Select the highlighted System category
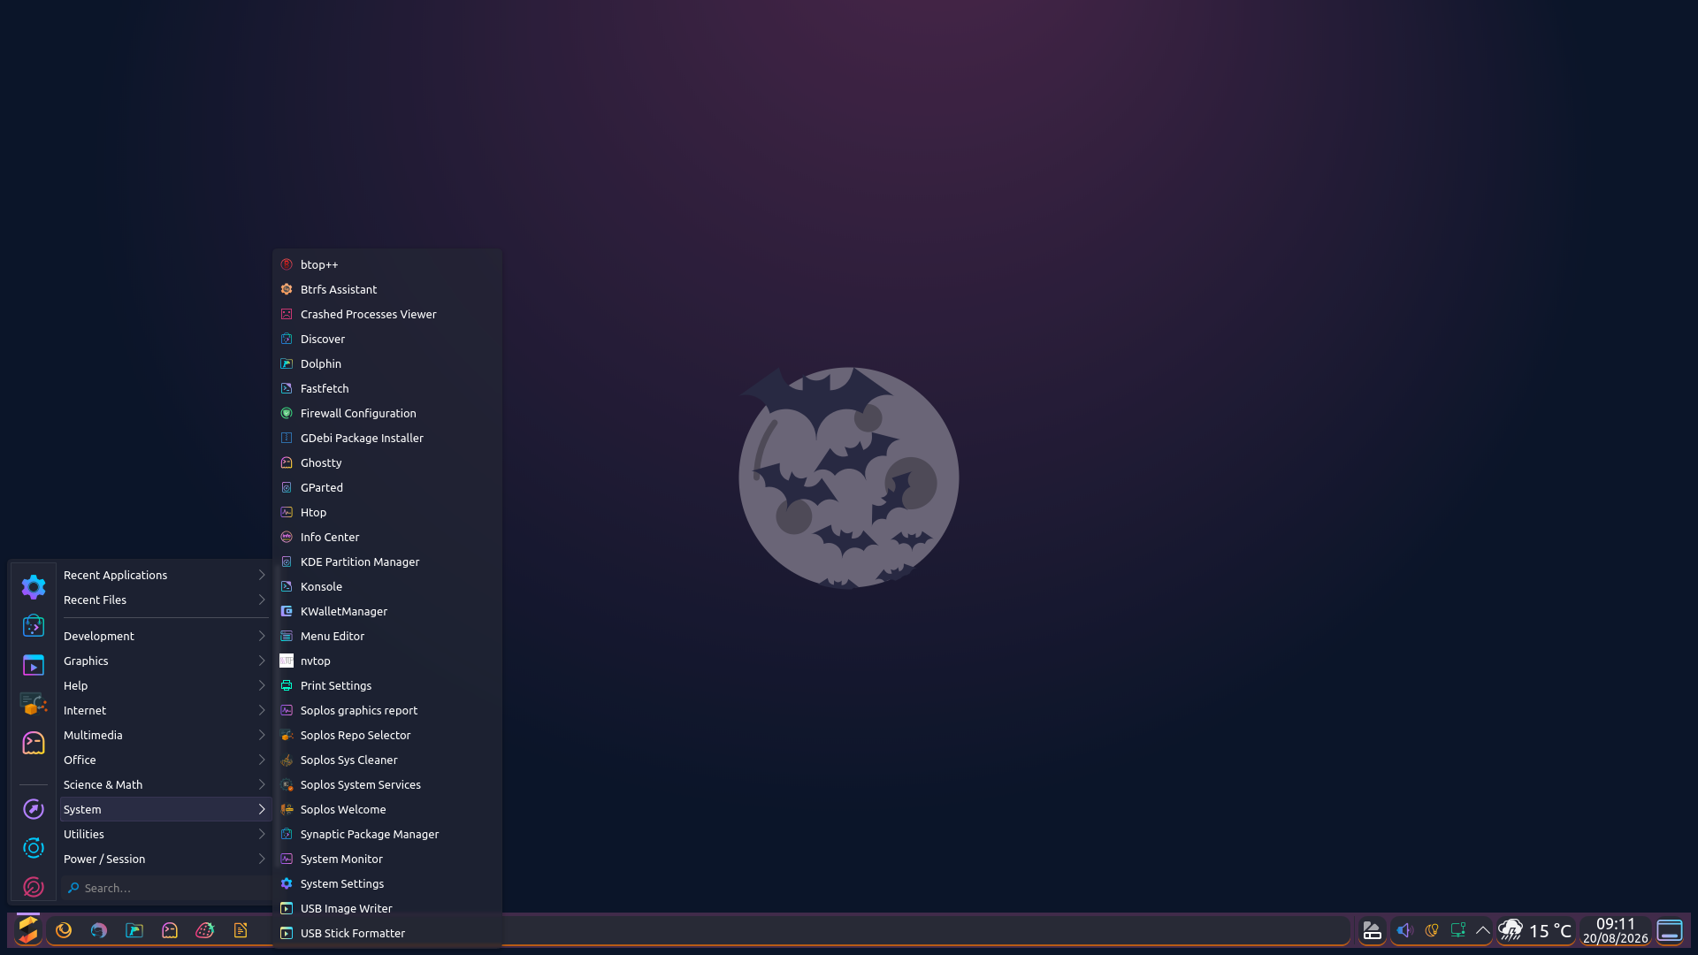 click(164, 809)
